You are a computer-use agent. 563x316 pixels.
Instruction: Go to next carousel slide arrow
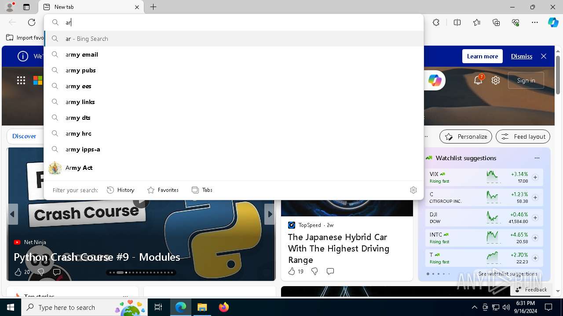pos(270,214)
